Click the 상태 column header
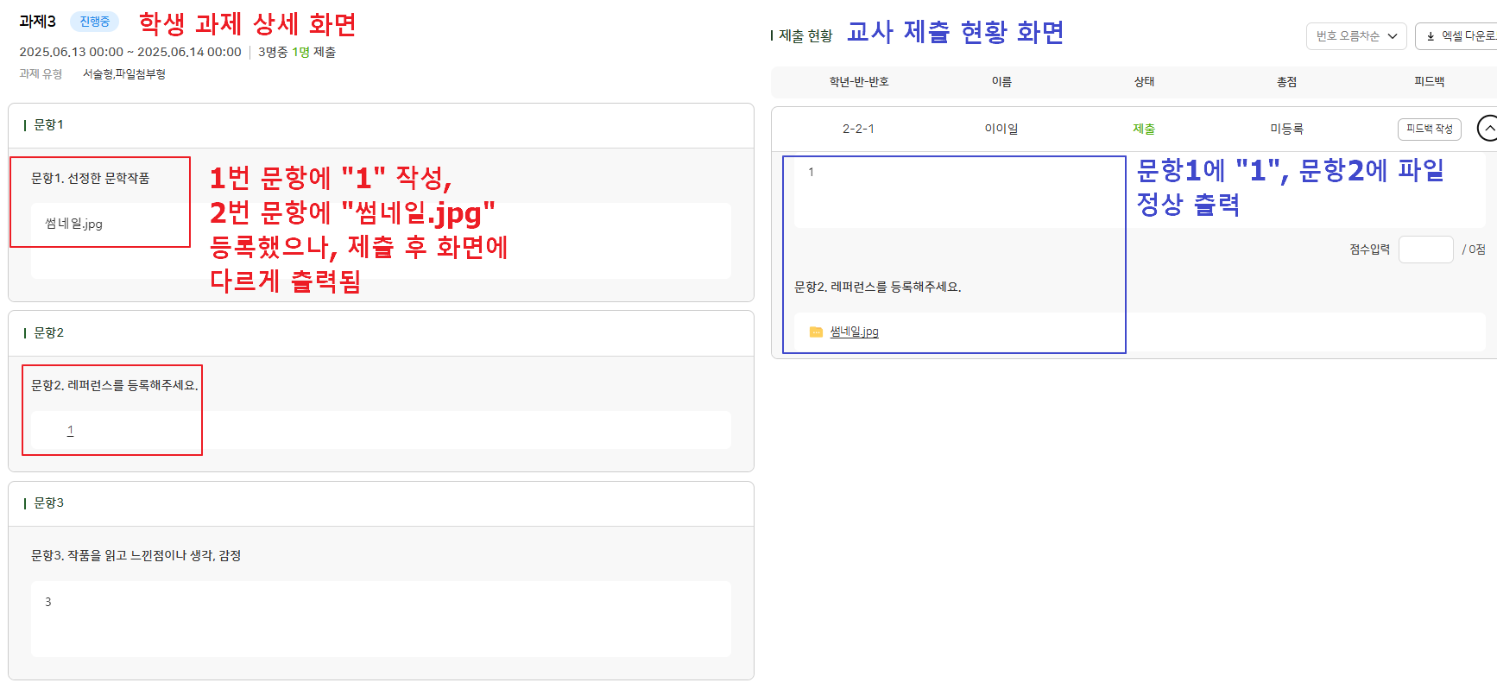1497x689 pixels. (1144, 82)
